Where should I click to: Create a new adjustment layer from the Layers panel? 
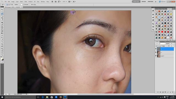coord(165,92)
